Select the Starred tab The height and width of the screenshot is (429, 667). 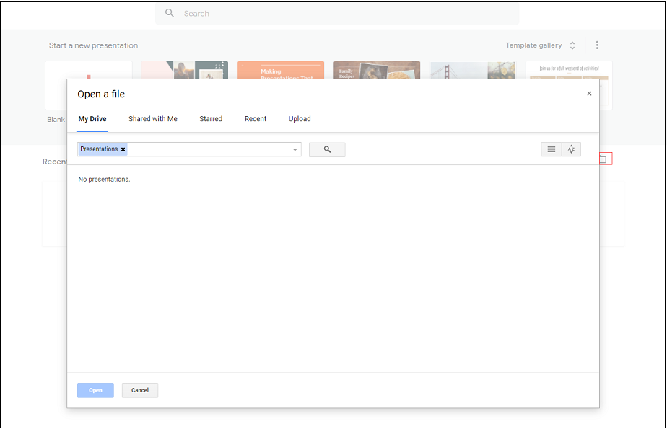210,119
